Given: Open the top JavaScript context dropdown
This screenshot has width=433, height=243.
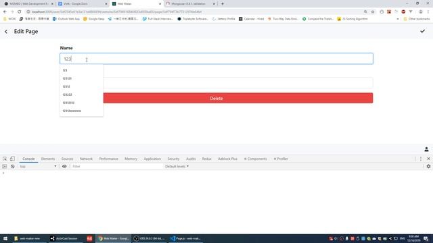Looking at the screenshot, I should (38, 167).
